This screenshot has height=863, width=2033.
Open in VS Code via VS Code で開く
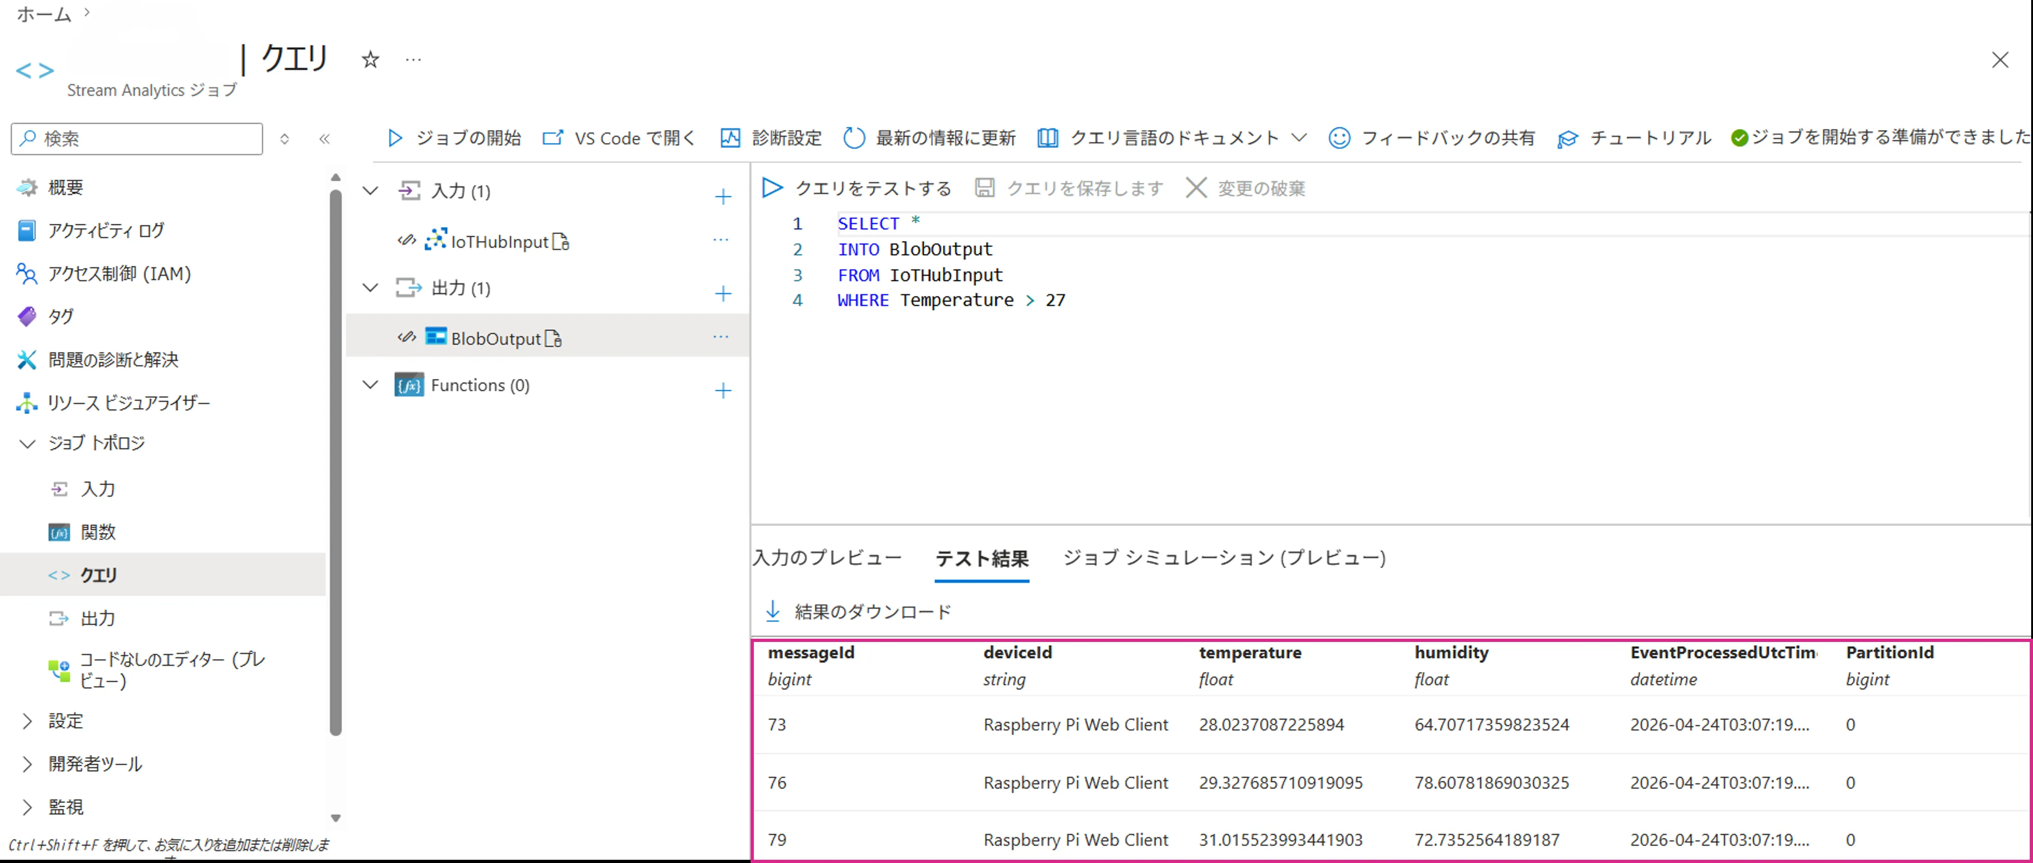tap(619, 138)
